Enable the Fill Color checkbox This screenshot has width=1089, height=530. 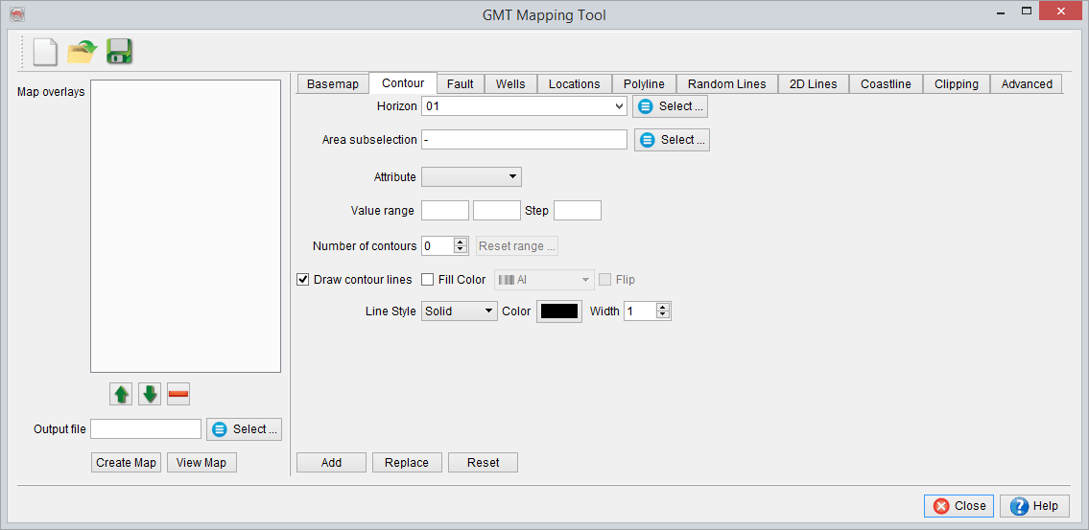pos(428,280)
